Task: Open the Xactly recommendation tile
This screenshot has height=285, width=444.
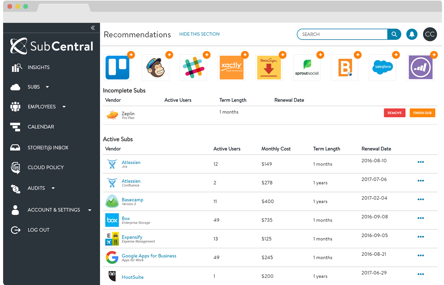Action: (x=231, y=68)
